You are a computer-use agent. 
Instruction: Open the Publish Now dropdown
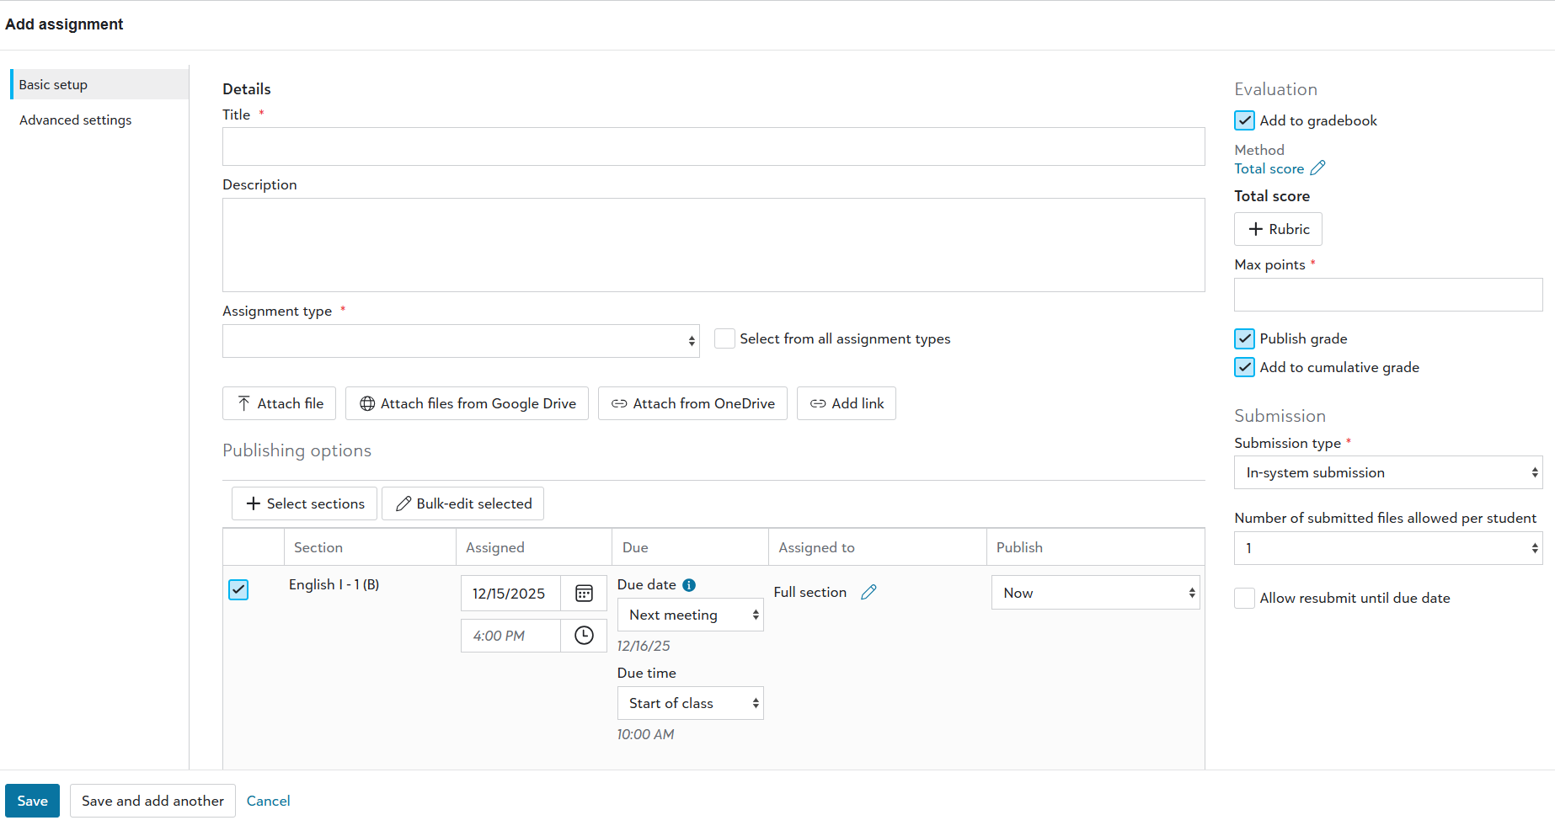coord(1095,593)
